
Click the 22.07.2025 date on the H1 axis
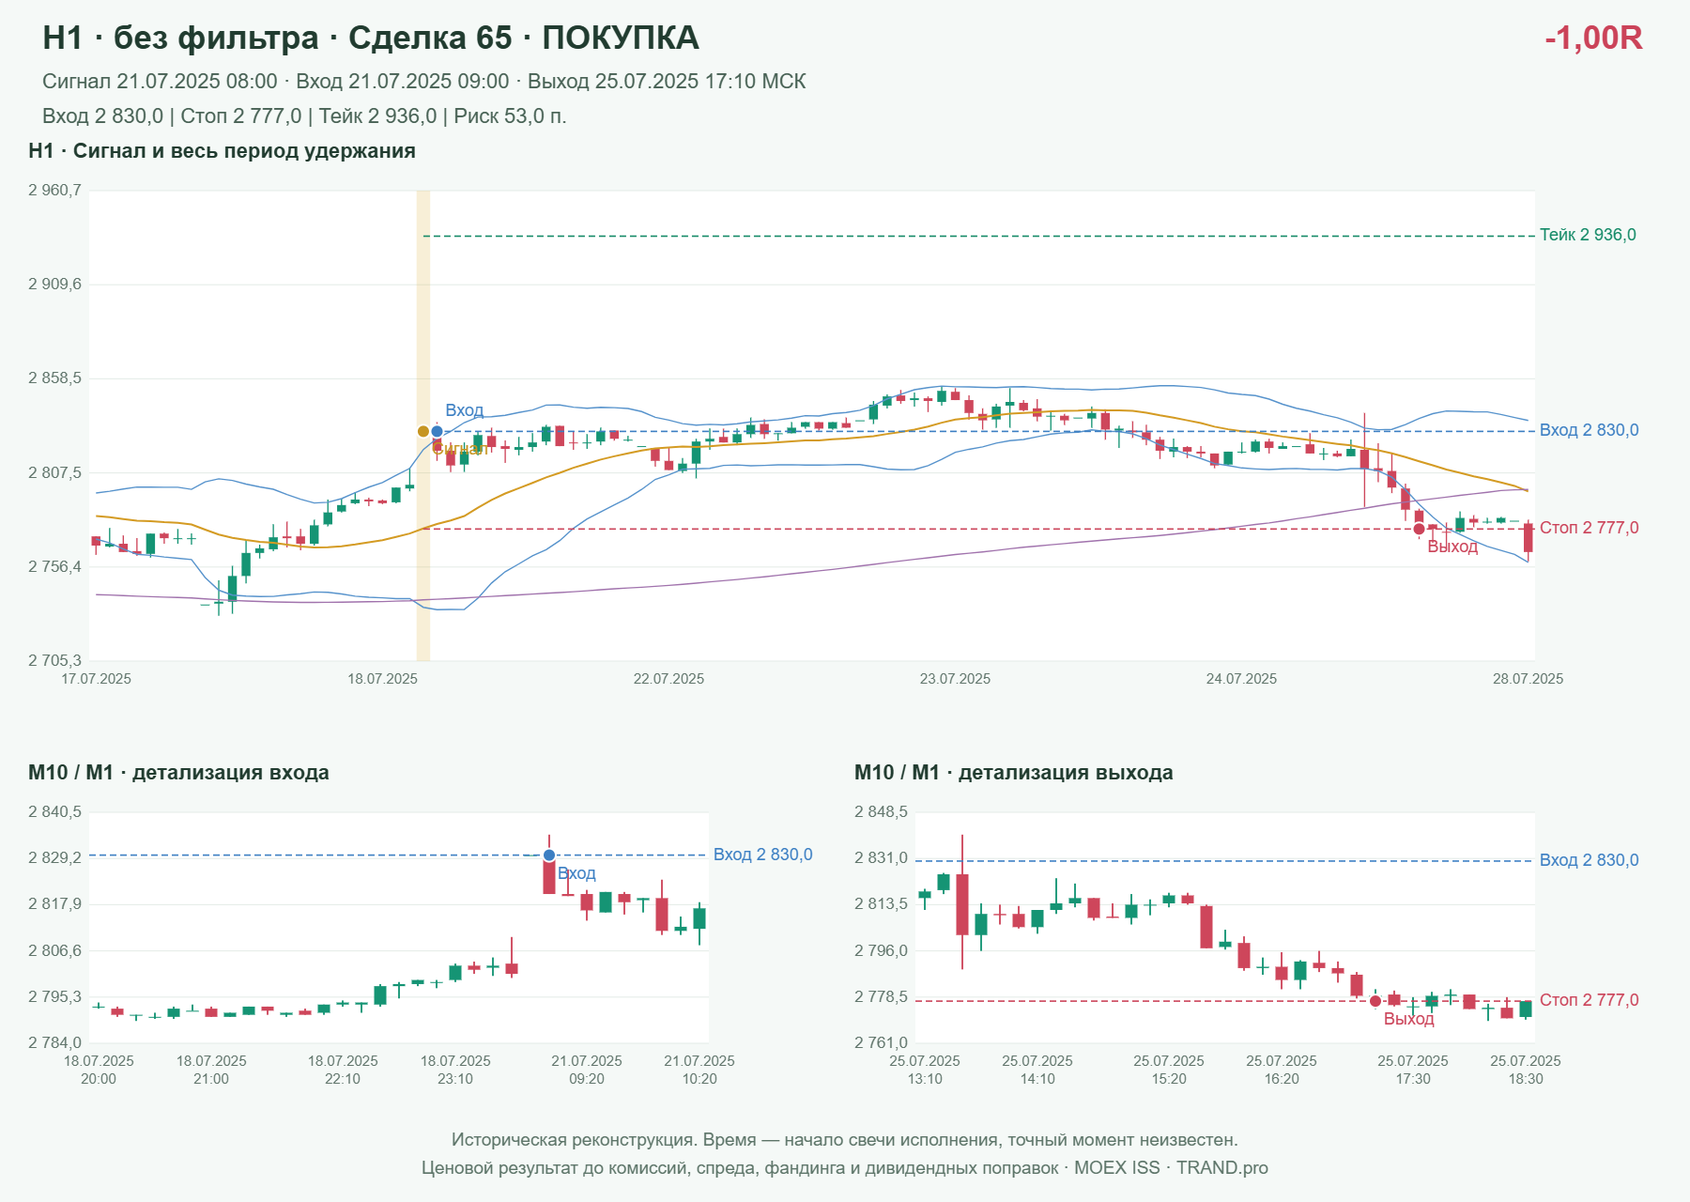[668, 679]
